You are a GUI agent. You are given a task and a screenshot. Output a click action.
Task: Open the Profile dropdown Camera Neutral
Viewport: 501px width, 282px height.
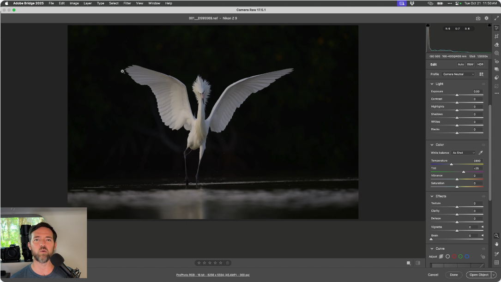pyautogui.click(x=458, y=74)
